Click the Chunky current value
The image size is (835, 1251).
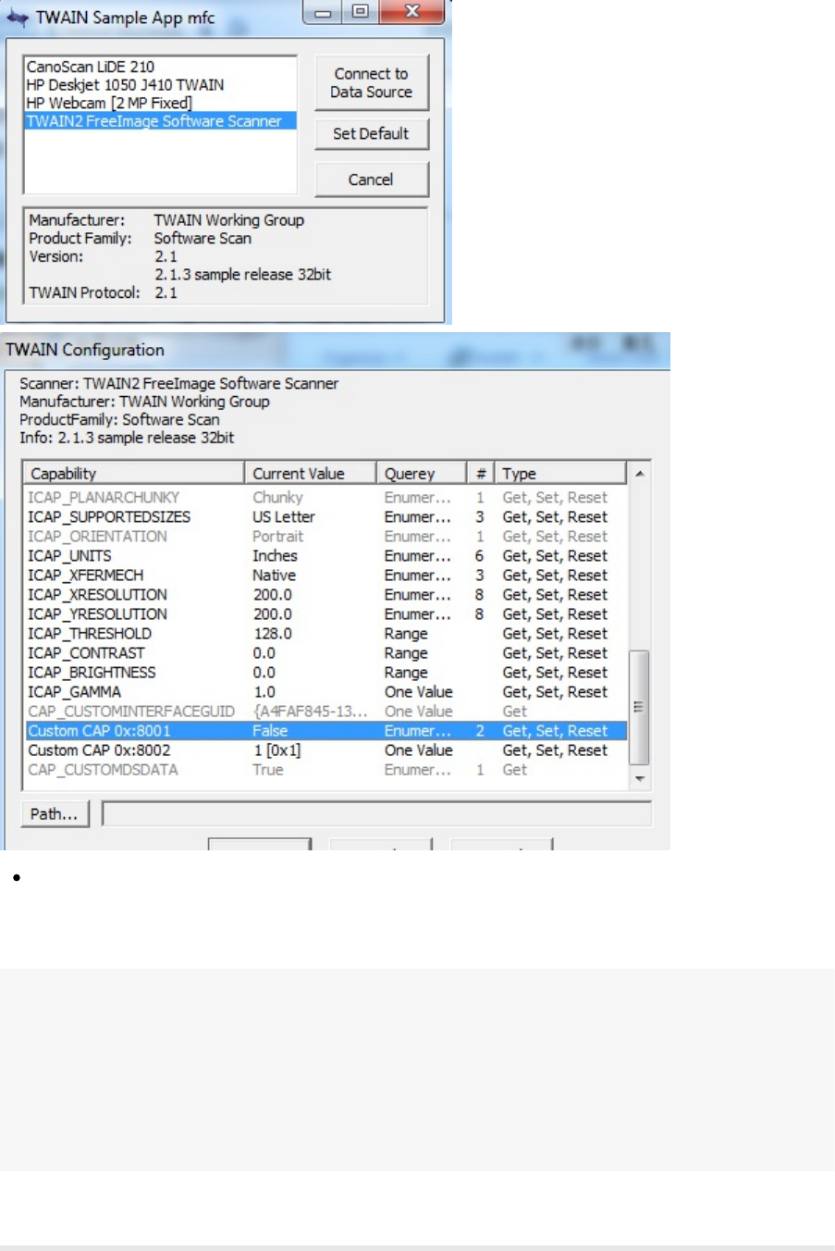pyautogui.click(x=277, y=498)
